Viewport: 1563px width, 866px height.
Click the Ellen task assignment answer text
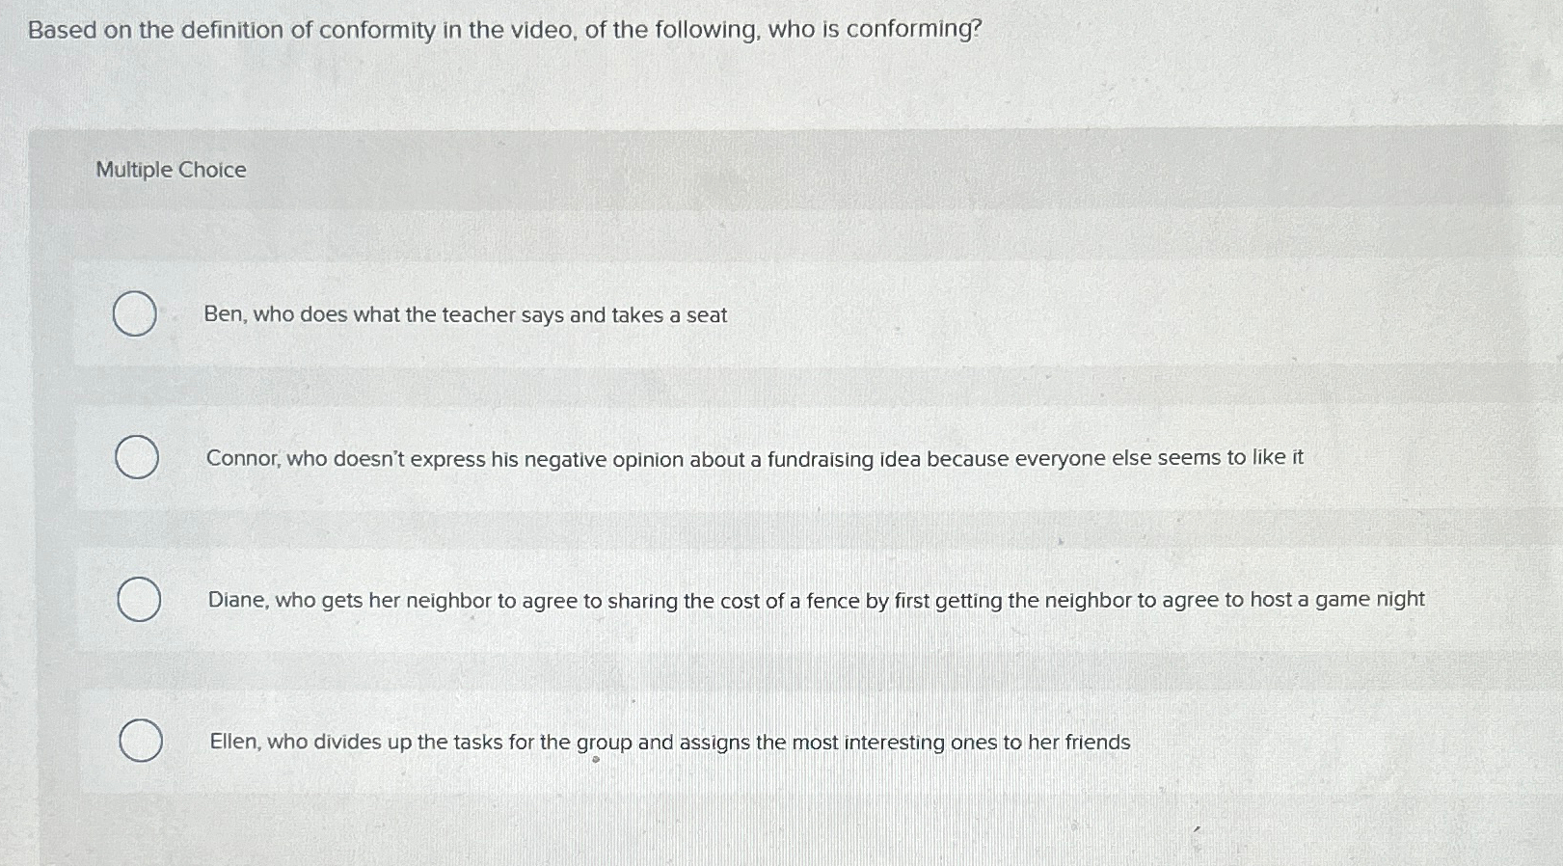coord(669,743)
